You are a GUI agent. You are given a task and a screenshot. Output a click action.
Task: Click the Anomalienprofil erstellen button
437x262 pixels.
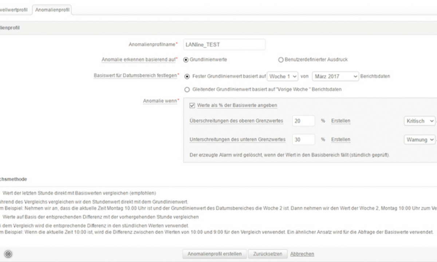pos(214,254)
